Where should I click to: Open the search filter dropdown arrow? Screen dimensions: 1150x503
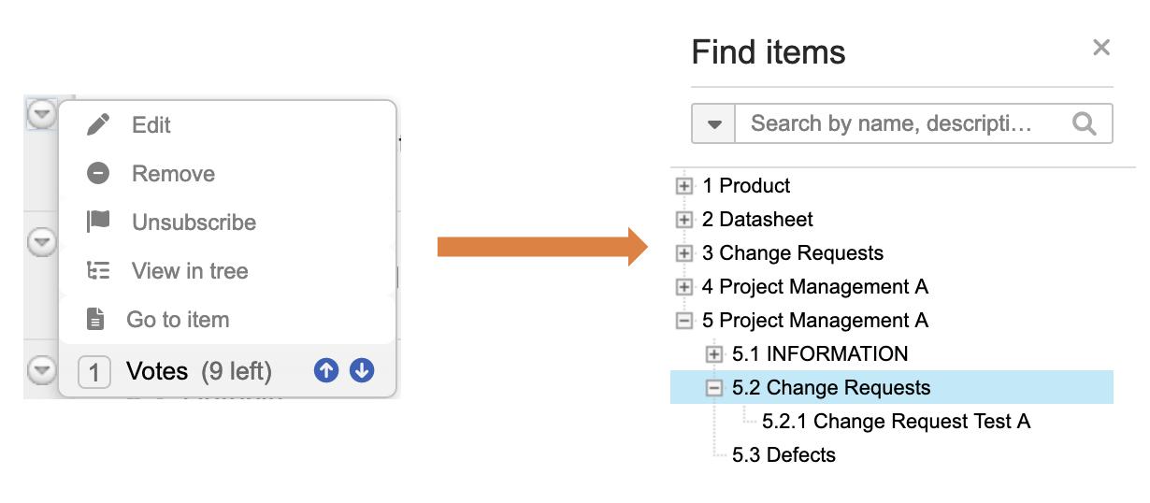714,123
